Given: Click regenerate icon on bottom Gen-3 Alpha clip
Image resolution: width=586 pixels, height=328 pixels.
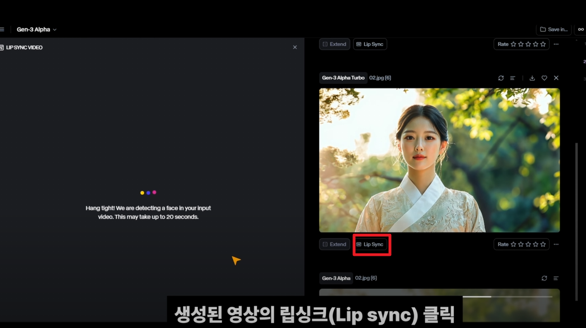Looking at the screenshot, I should pyautogui.click(x=544, y=278).
